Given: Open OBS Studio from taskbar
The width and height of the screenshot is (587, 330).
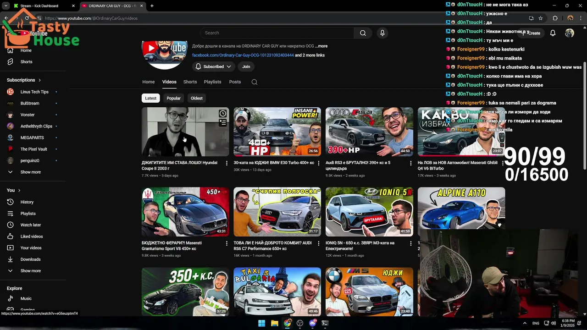Looking at the screenshot, I should [x=300, y=323].
